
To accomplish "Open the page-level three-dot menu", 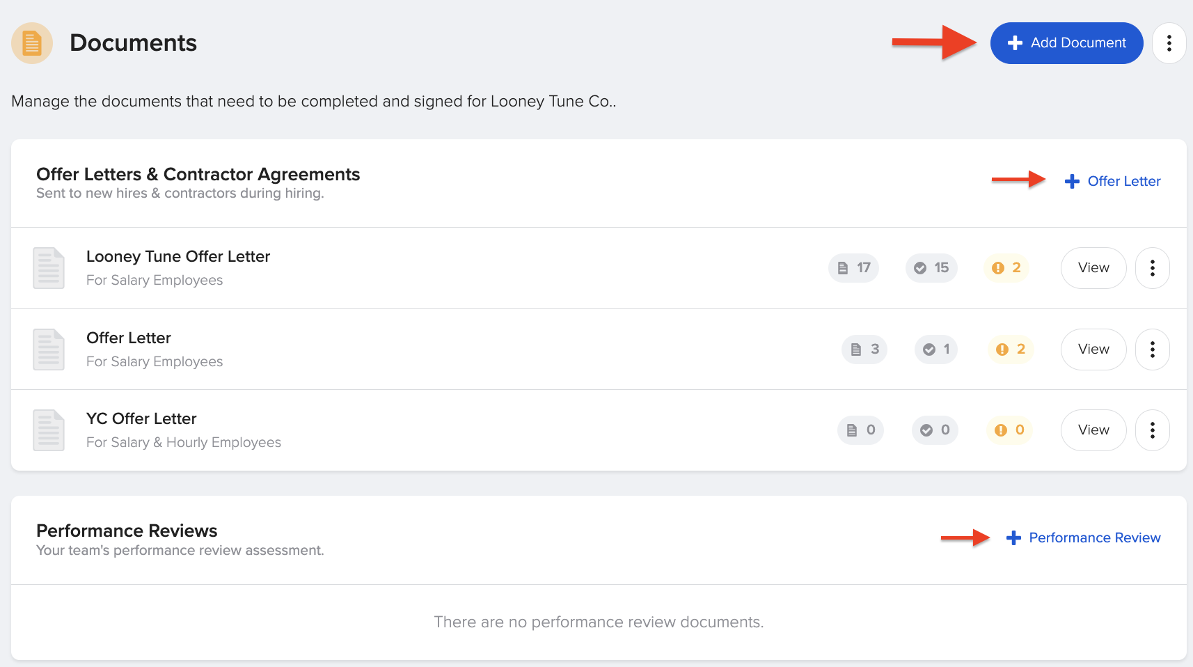I will [1170, 42].
